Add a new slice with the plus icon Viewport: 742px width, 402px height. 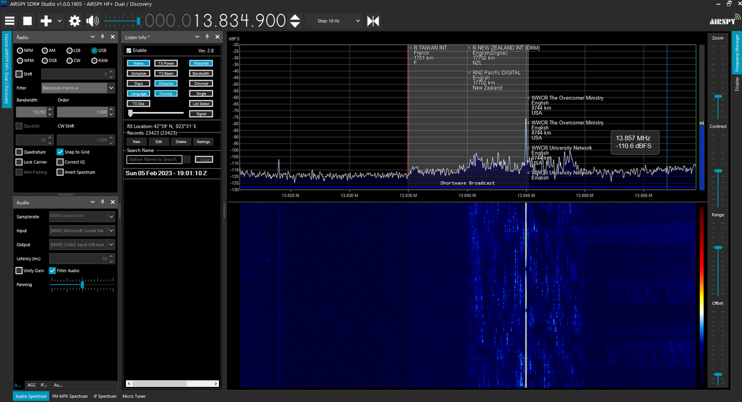coord(46,21)
